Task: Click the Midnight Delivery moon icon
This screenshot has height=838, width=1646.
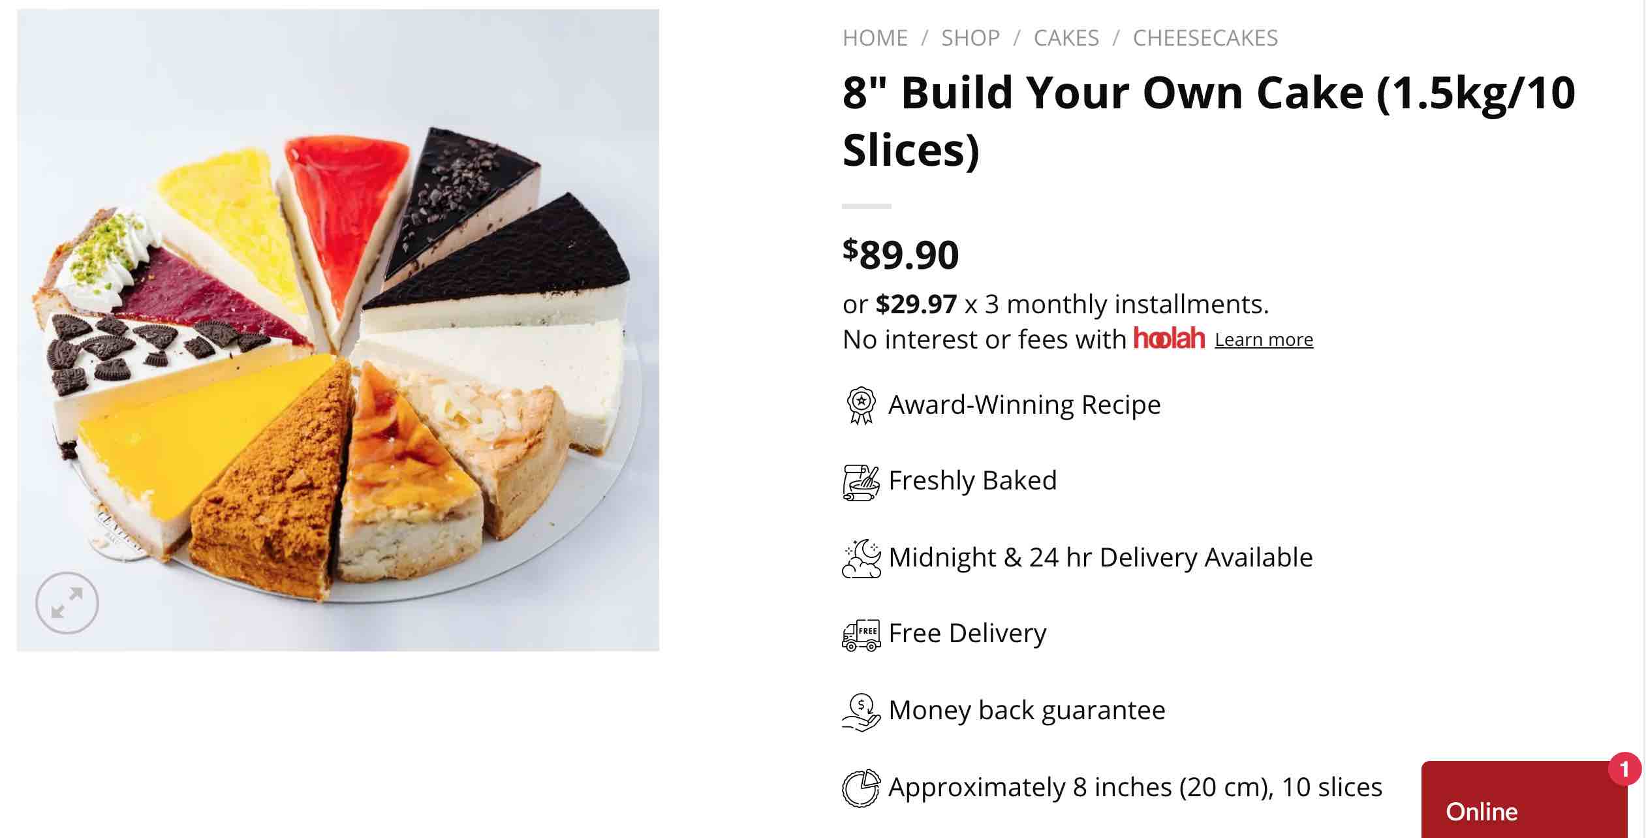Action: pos(861,559)
